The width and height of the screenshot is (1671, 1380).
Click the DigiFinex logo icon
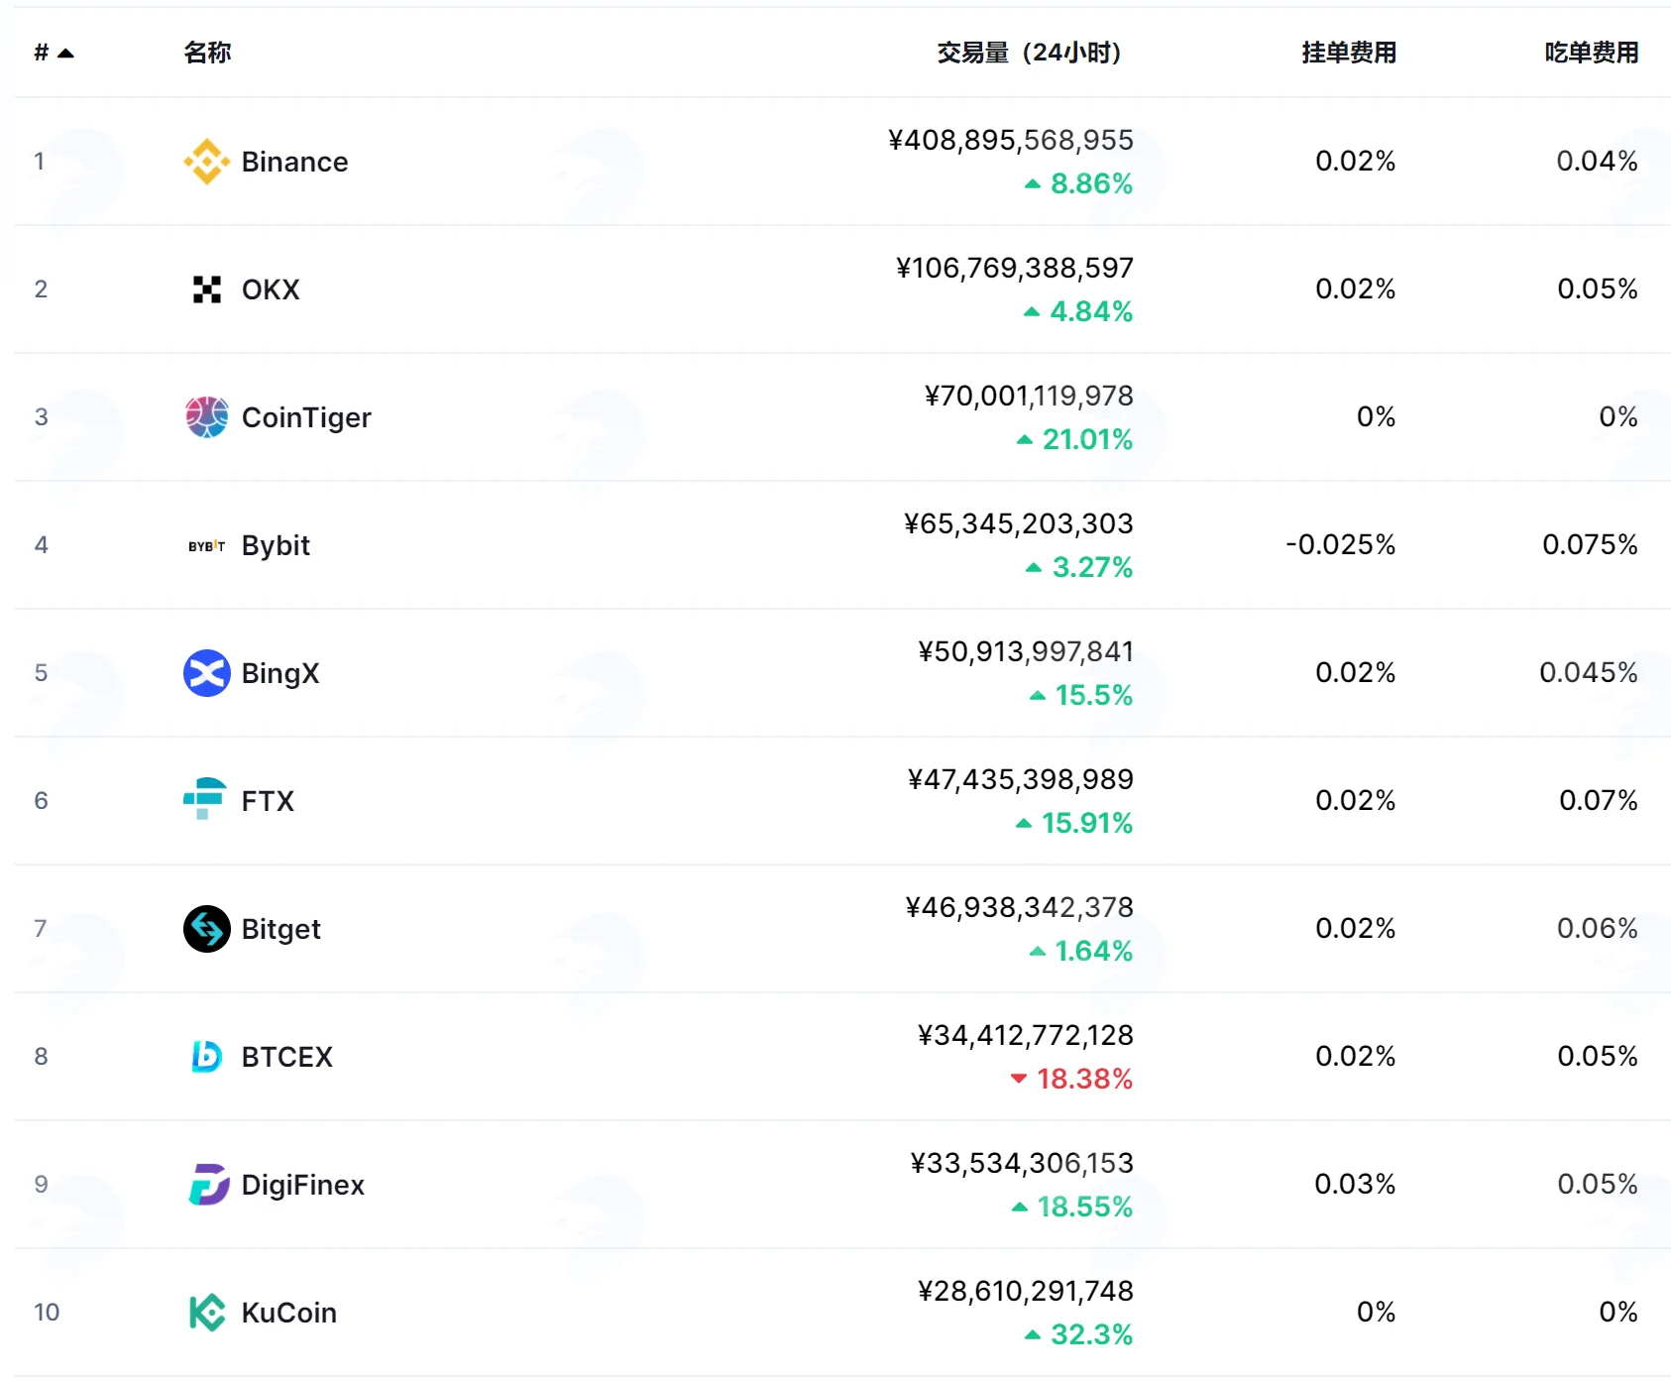click(208, 1185)
